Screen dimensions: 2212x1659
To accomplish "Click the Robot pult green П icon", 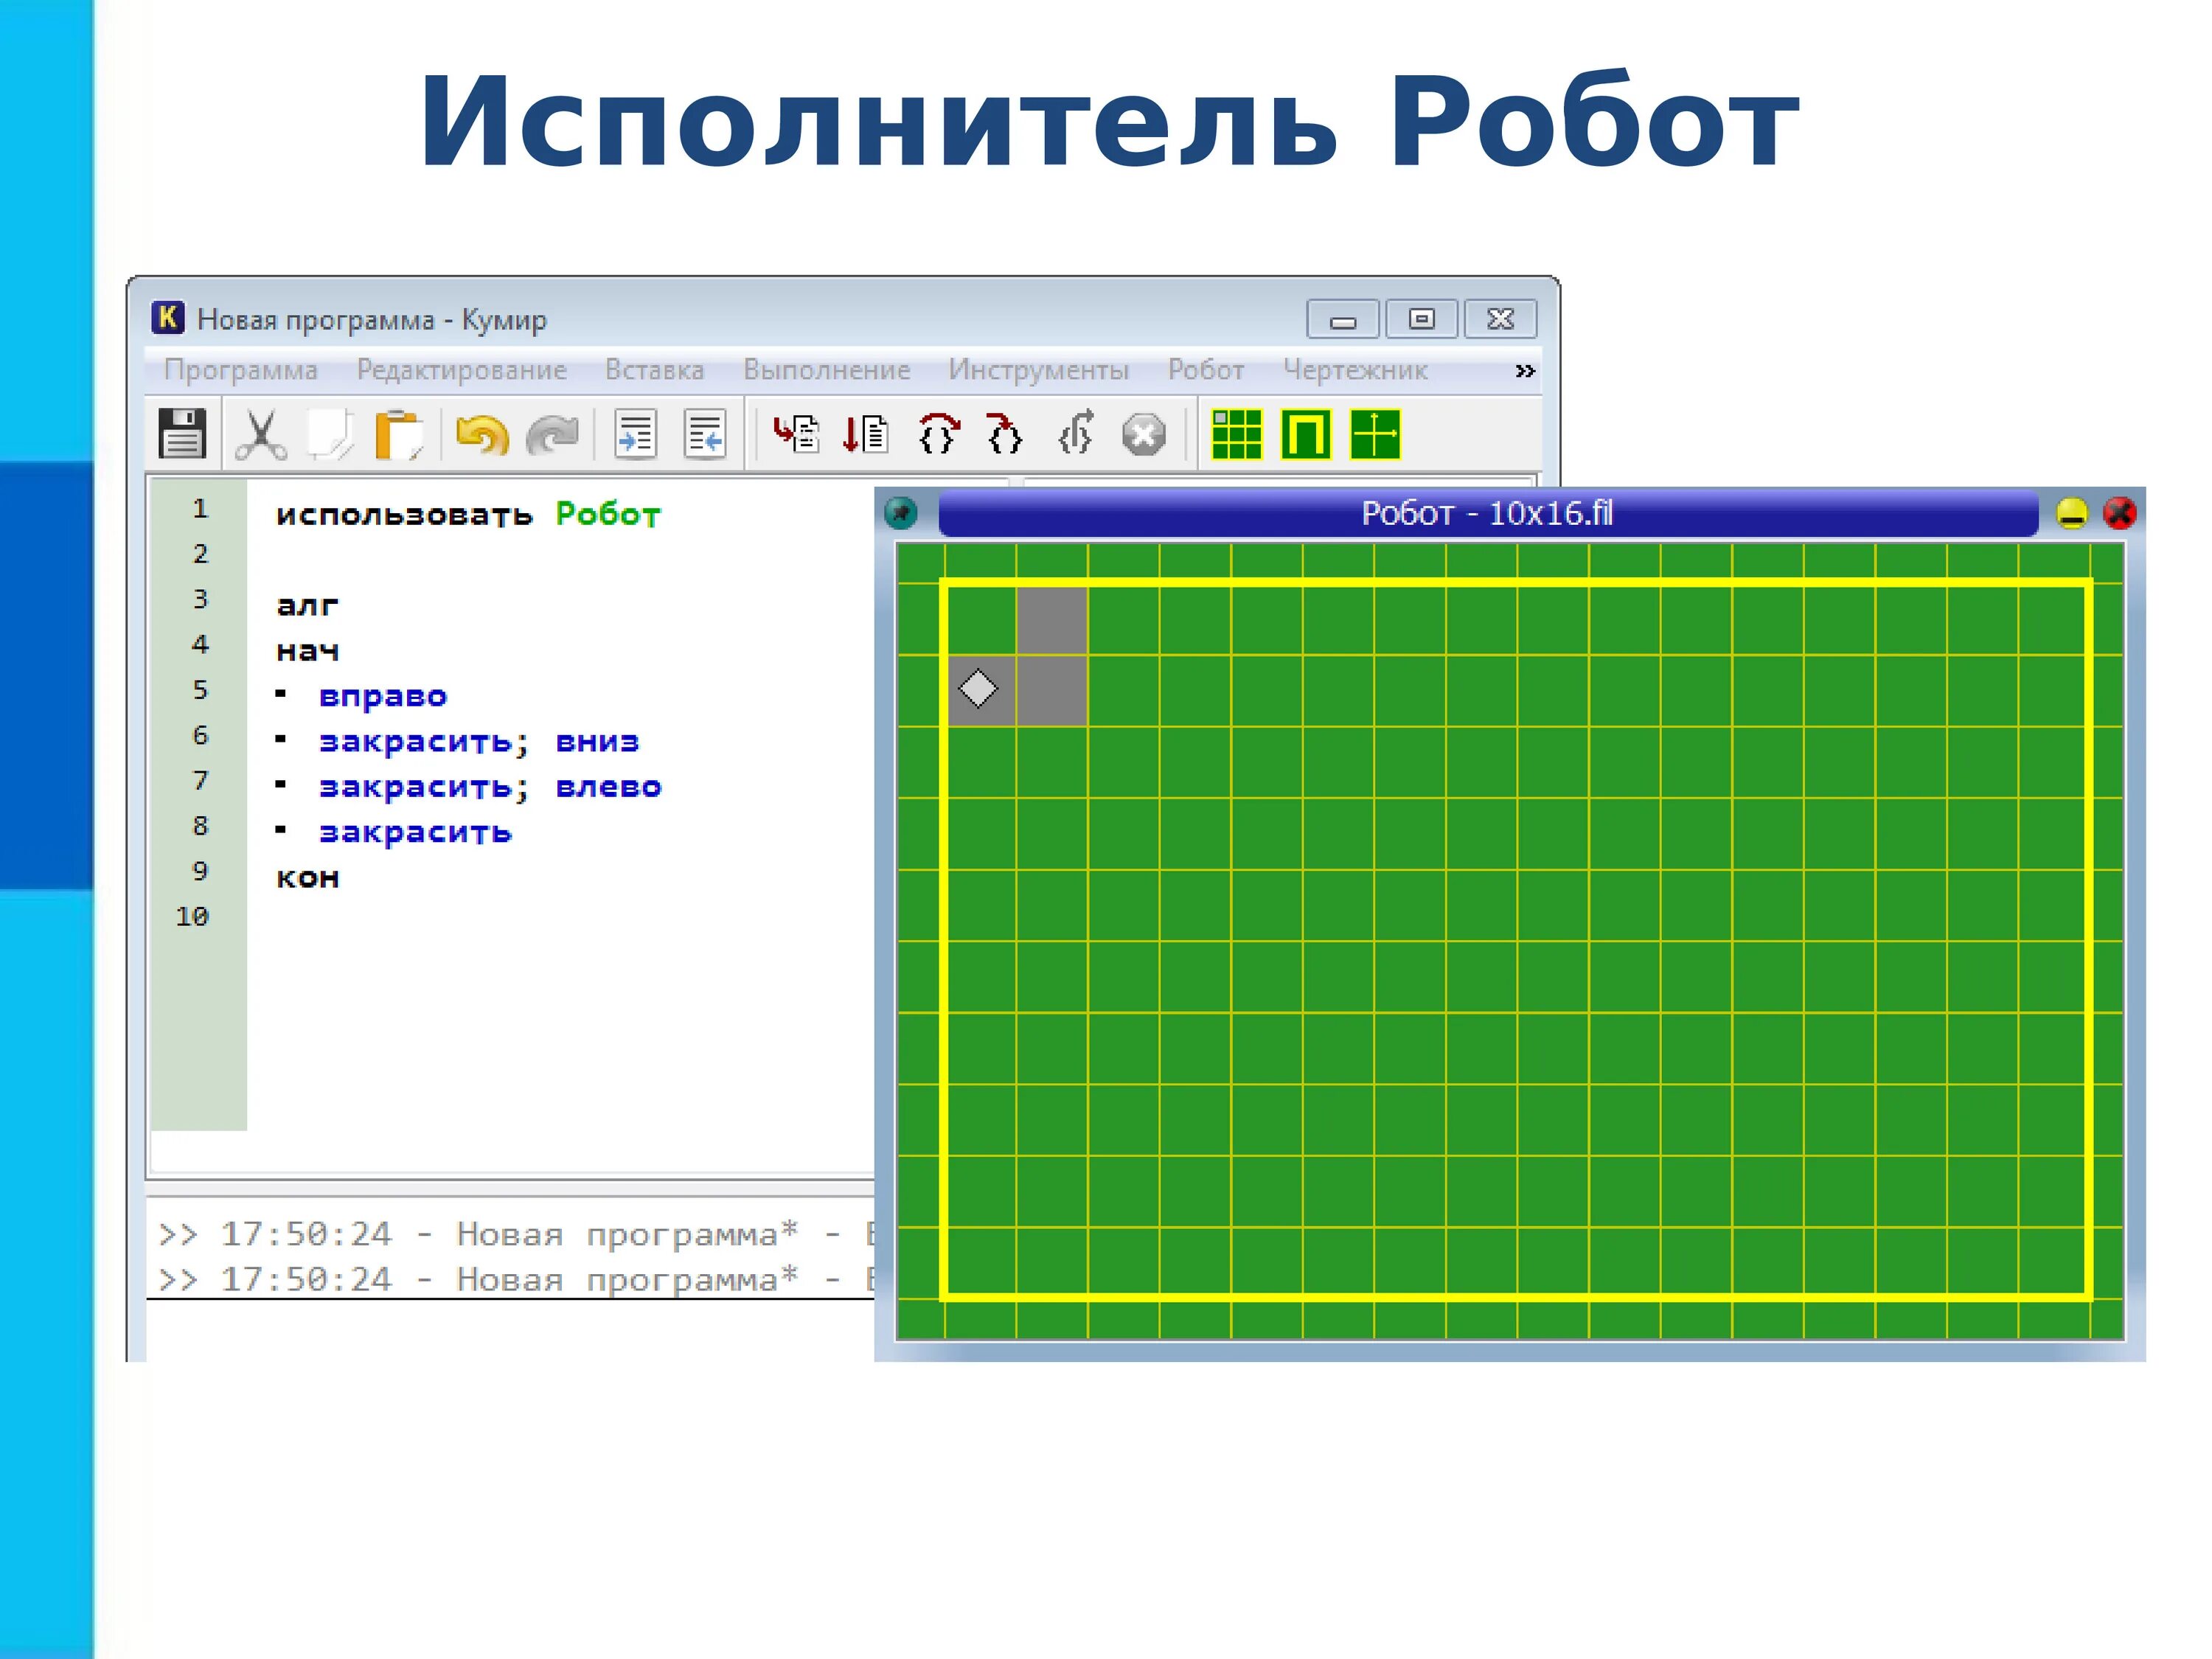I will [x=1306, y=435].
